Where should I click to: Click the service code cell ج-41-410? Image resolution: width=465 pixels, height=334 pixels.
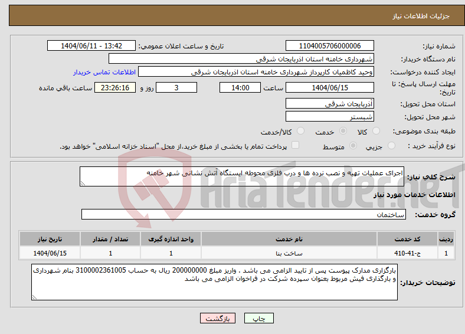click(x=408, y=253)
